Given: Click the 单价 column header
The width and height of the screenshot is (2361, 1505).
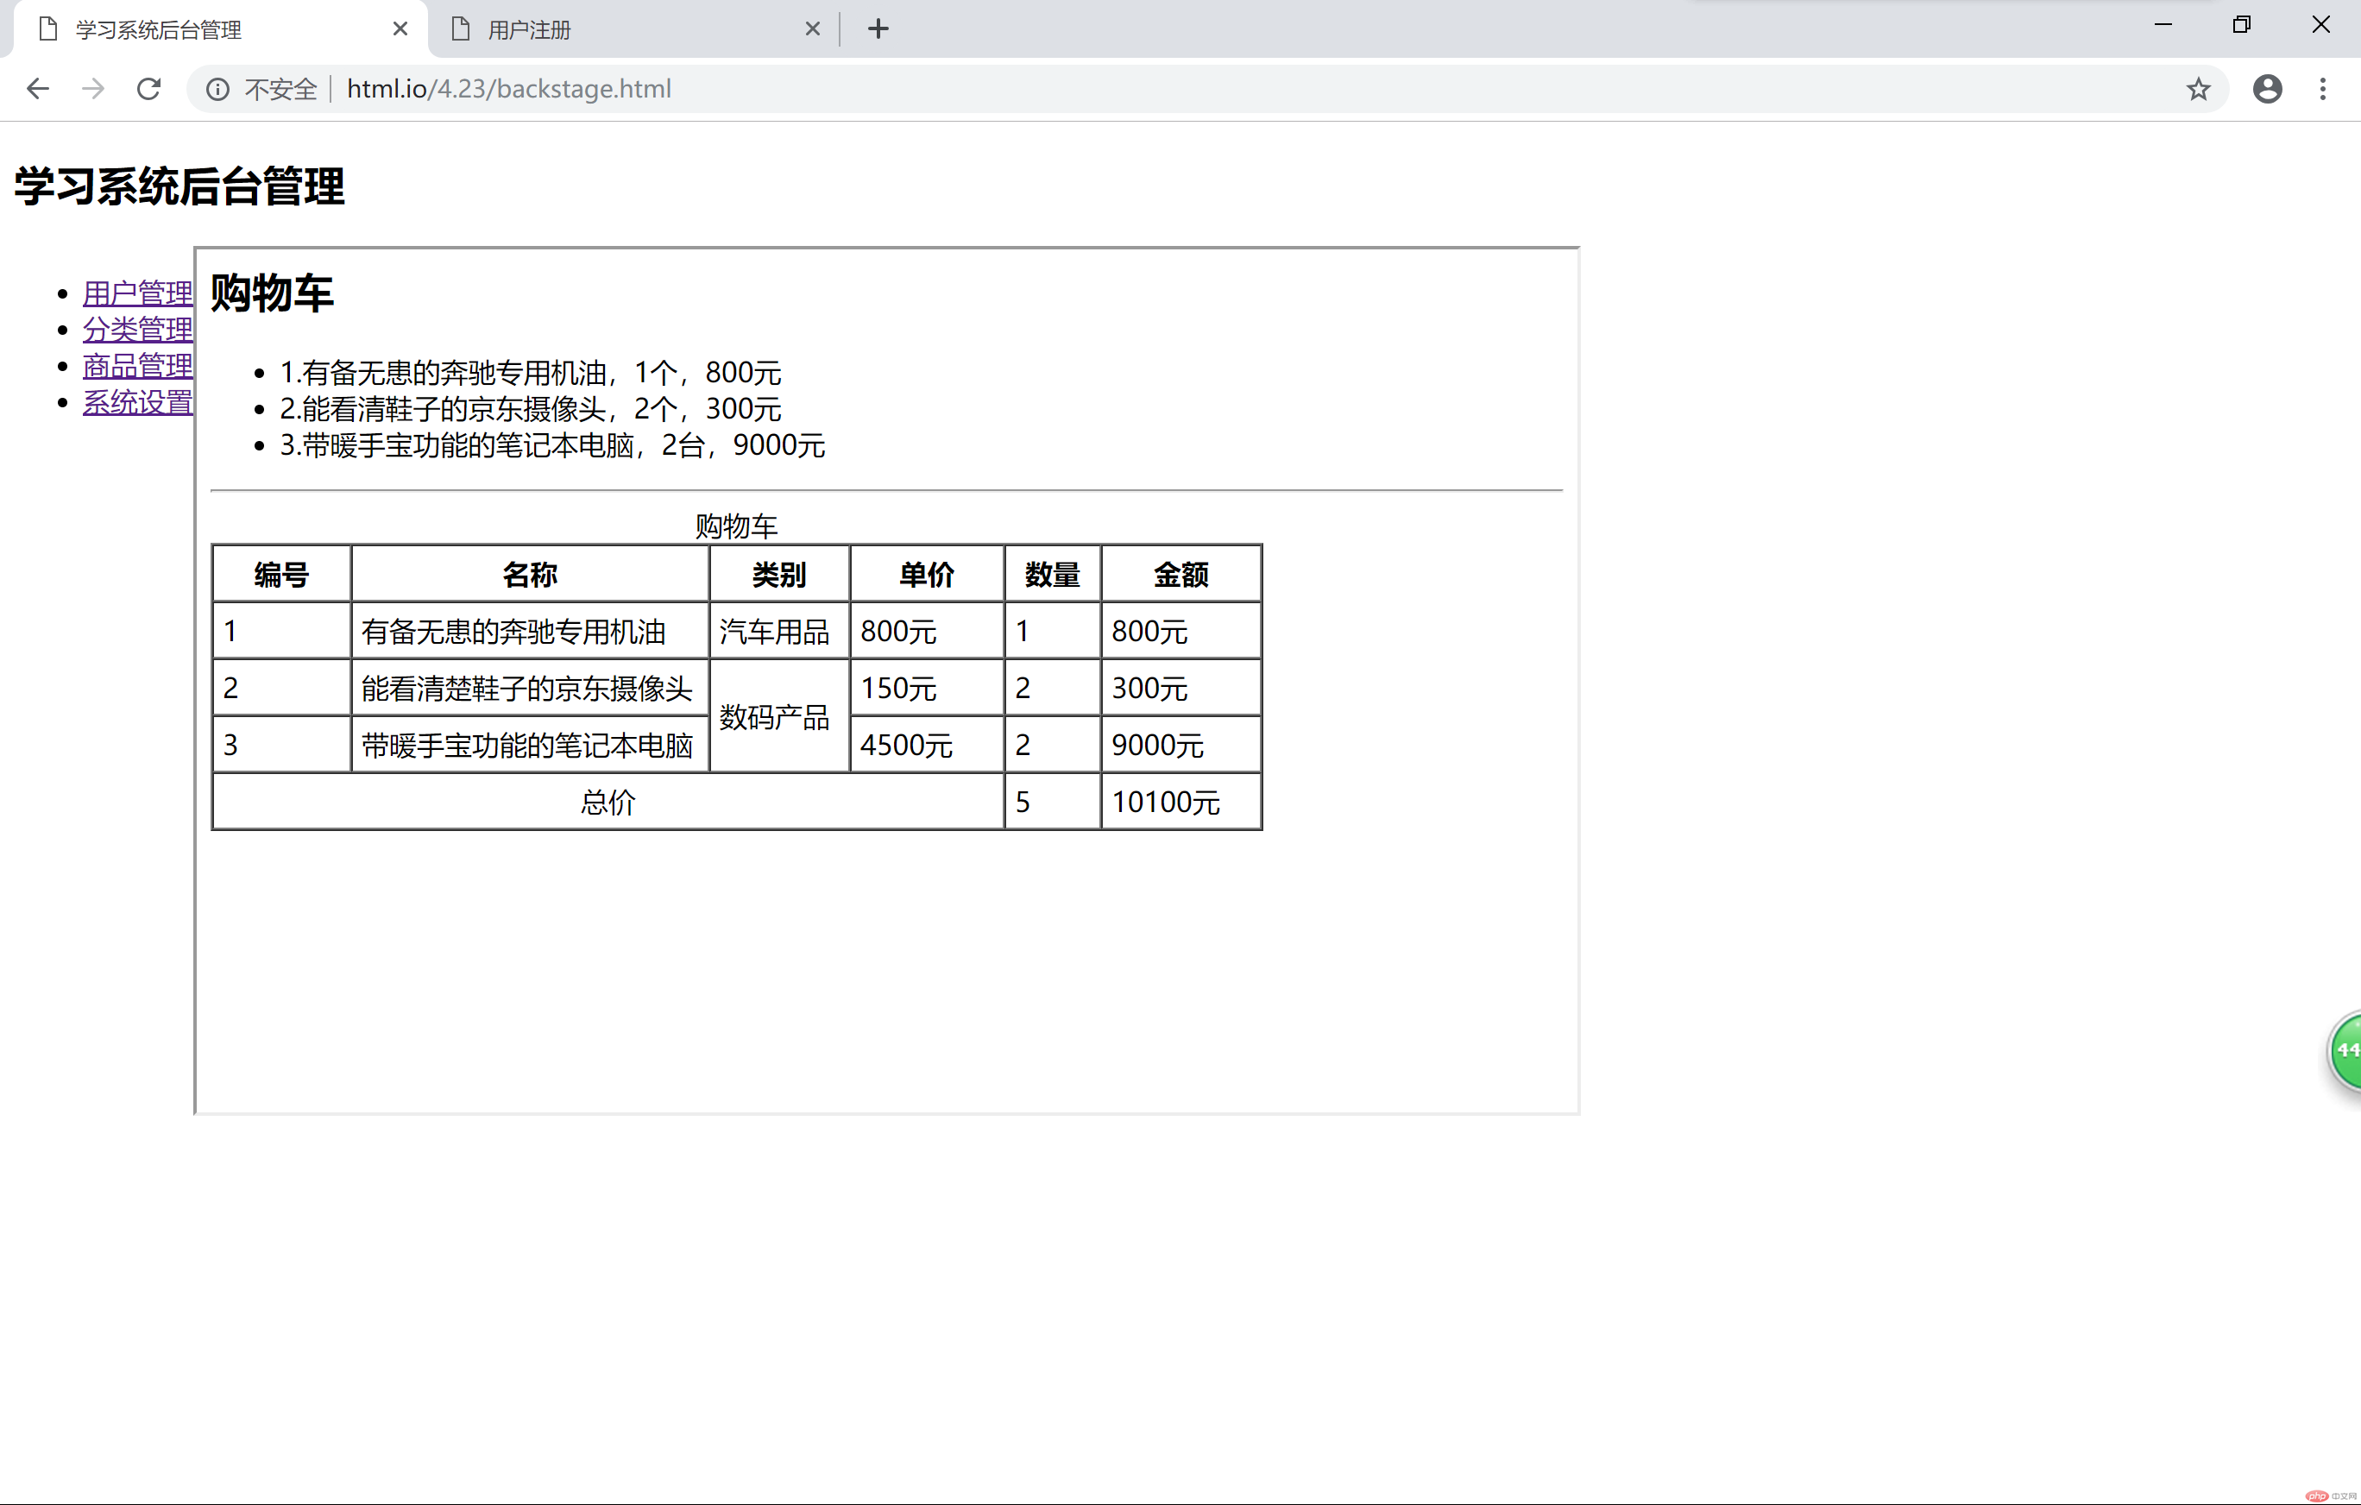Looking at the screenshot, I should (928, 574).
